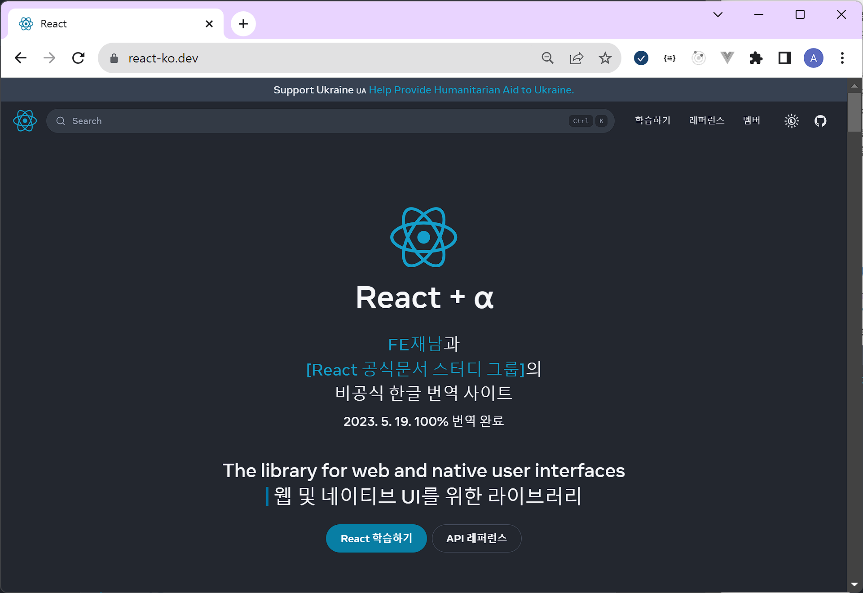Open the GitHub repository icon
Image resolution: width=863 pixels, height=593 pixels.
point(820,121)
